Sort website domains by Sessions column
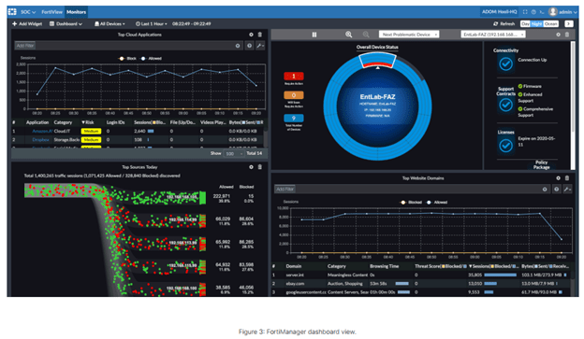The width and height of the screenshot is (584, 339). pyautogui.click(x=493, y=266)
